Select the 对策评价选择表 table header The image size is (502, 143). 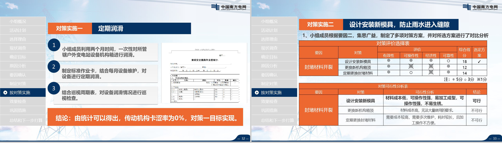point(393,43)
